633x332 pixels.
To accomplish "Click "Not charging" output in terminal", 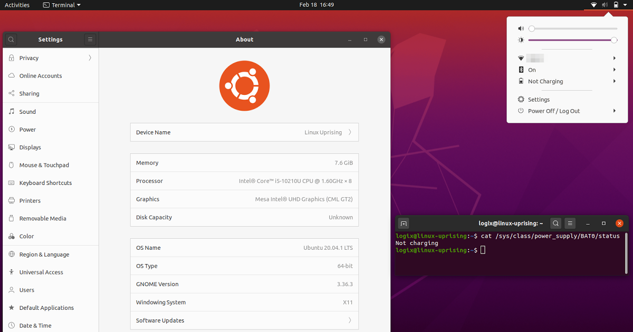I will [x=417, y=243].
